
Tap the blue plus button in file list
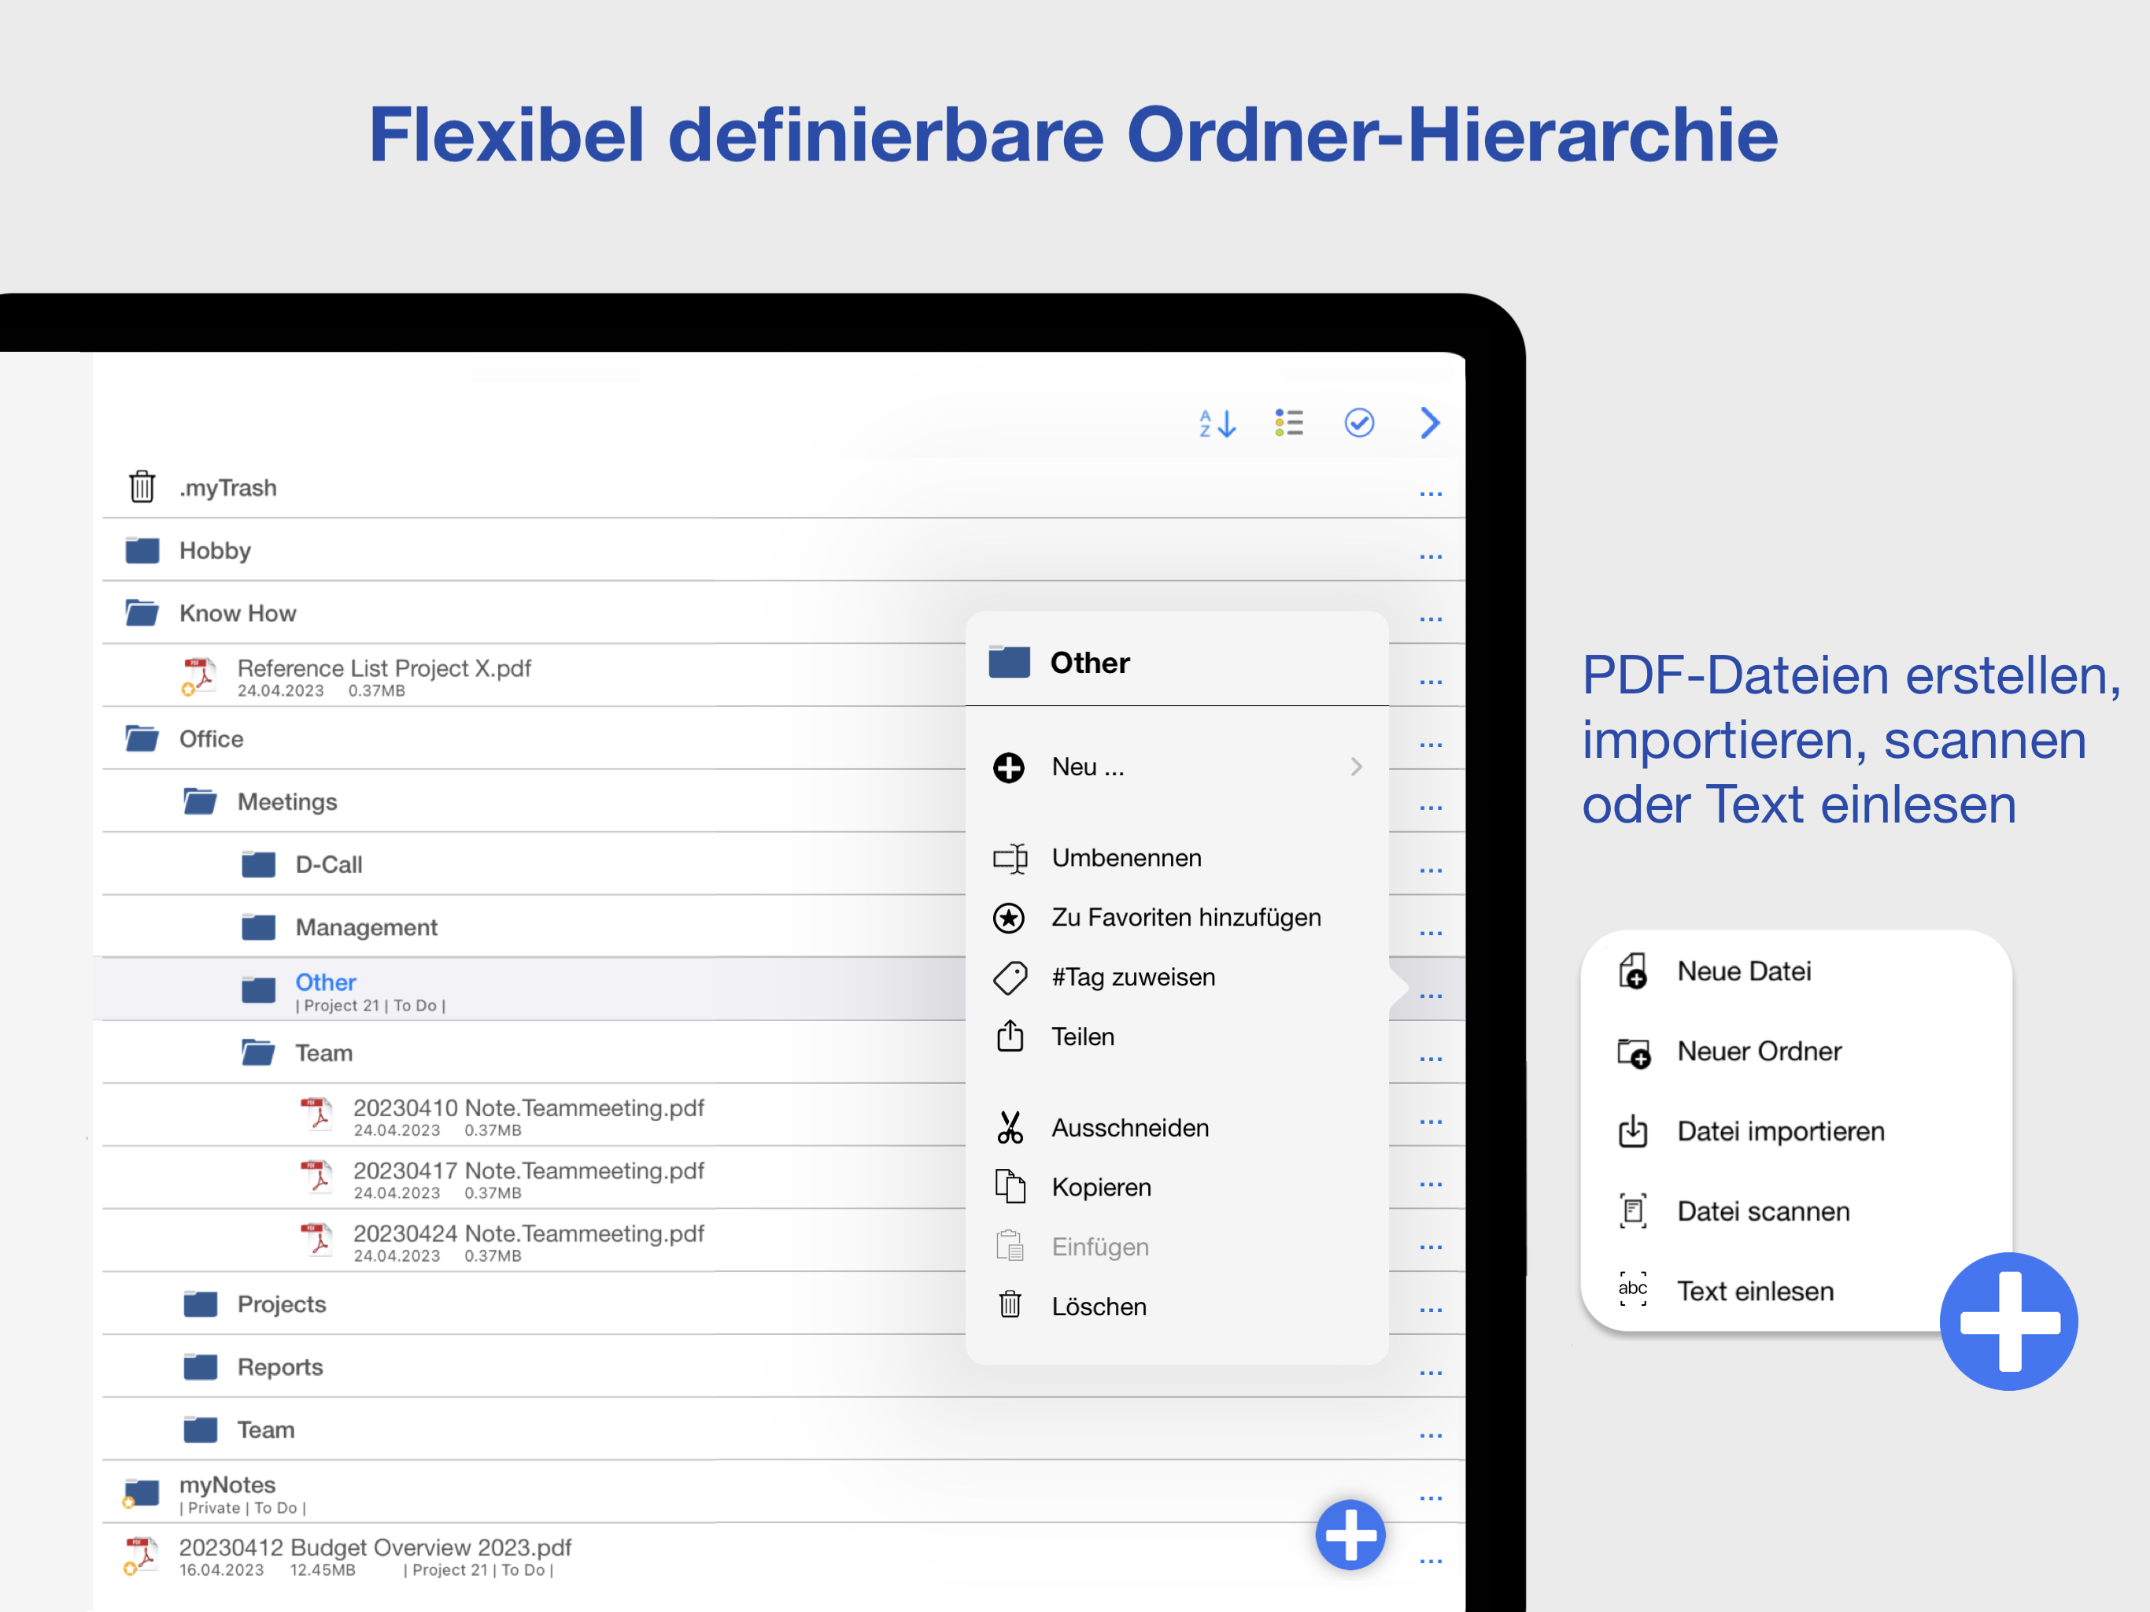(1350, 1534)
